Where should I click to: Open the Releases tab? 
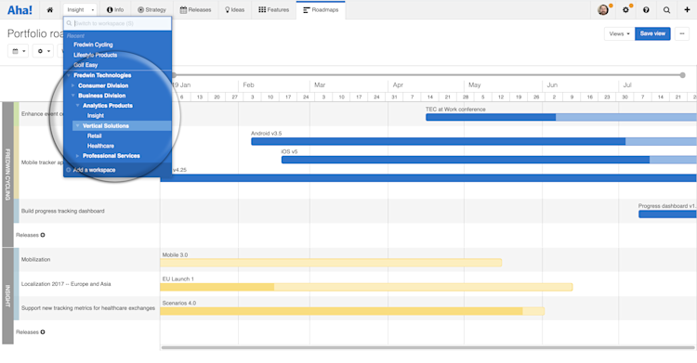click(x=195, y=10)
